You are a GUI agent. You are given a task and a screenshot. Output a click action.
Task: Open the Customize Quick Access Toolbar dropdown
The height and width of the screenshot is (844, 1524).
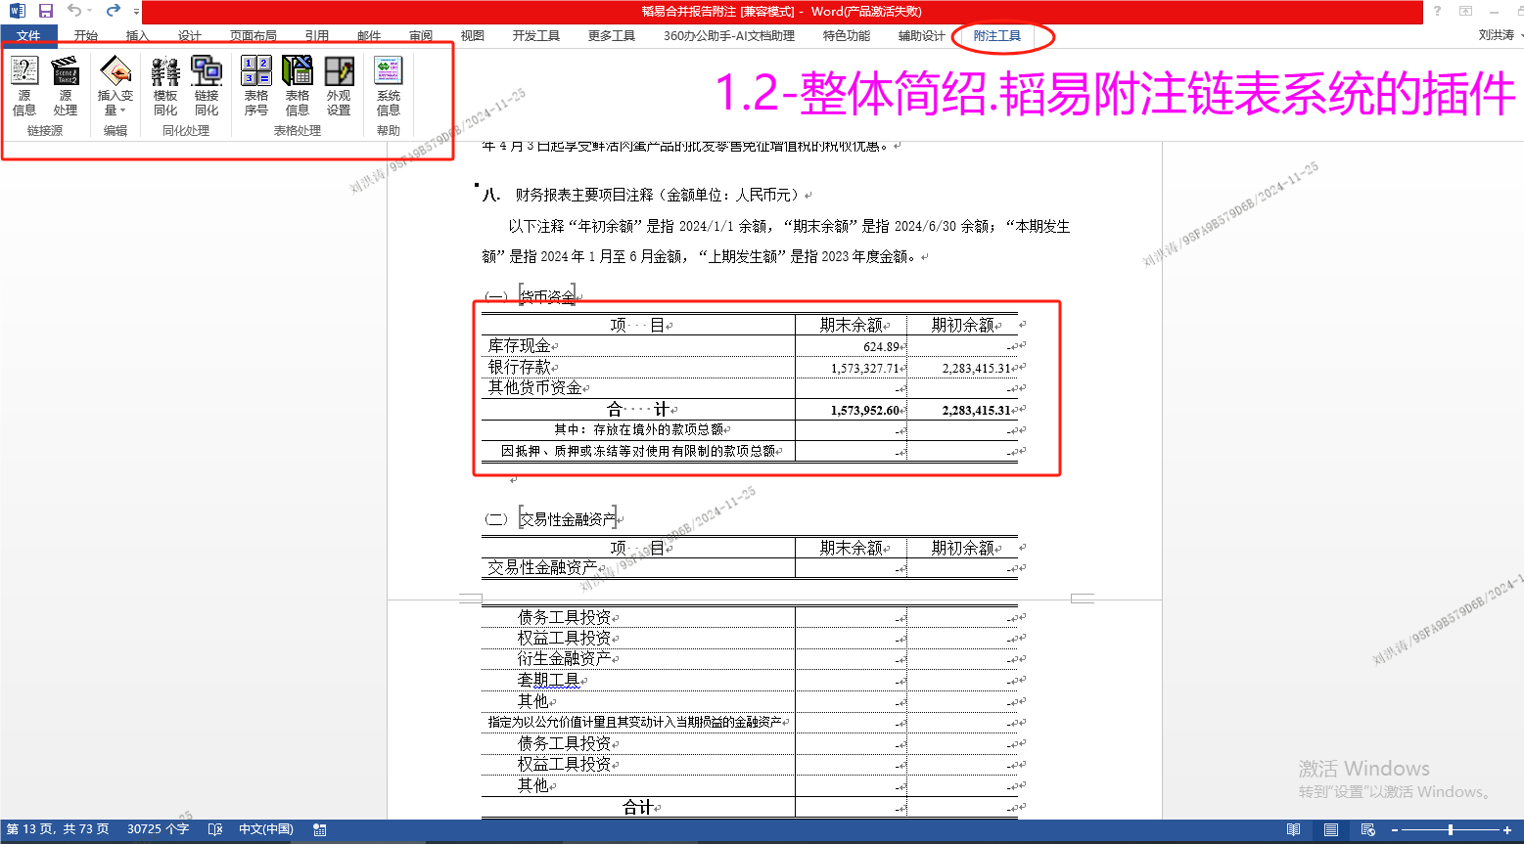click(x=134, y=12)
